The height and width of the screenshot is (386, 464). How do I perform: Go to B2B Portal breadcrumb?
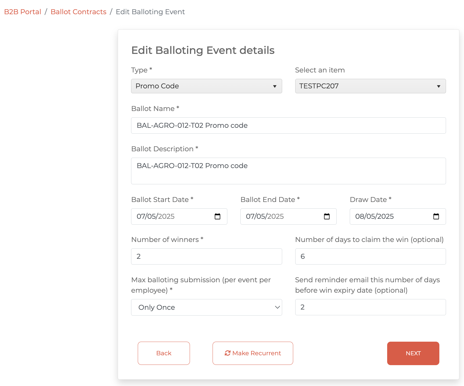[23, 12]
